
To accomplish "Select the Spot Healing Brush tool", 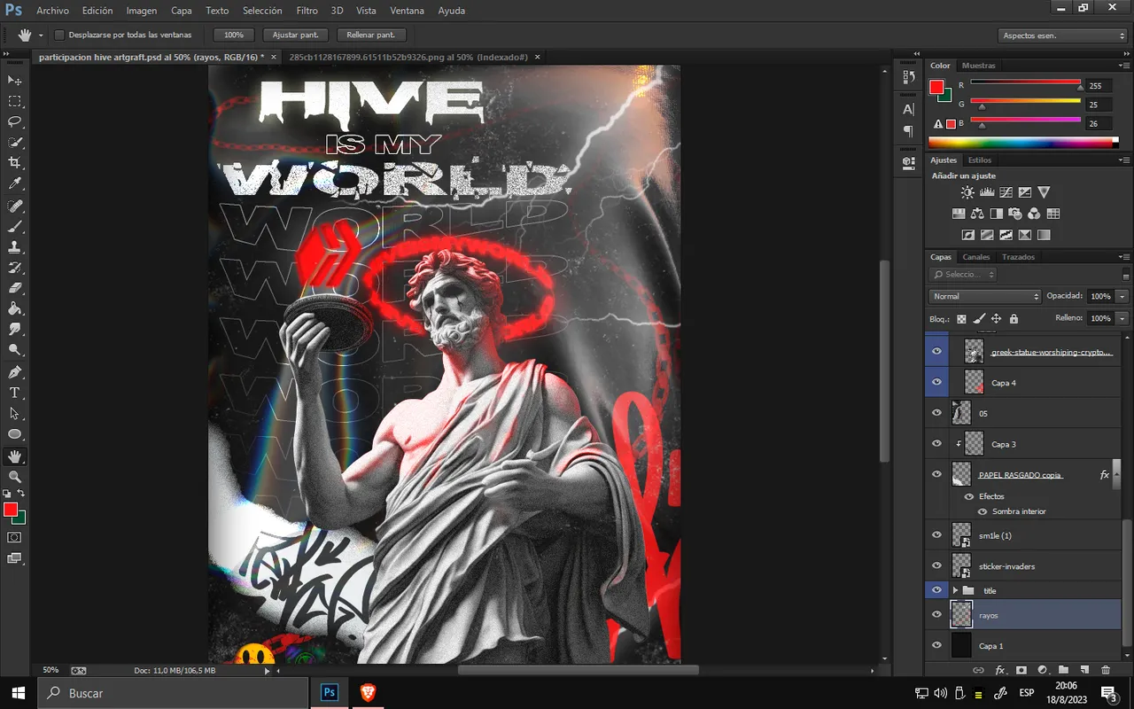I will coord(15,206).
